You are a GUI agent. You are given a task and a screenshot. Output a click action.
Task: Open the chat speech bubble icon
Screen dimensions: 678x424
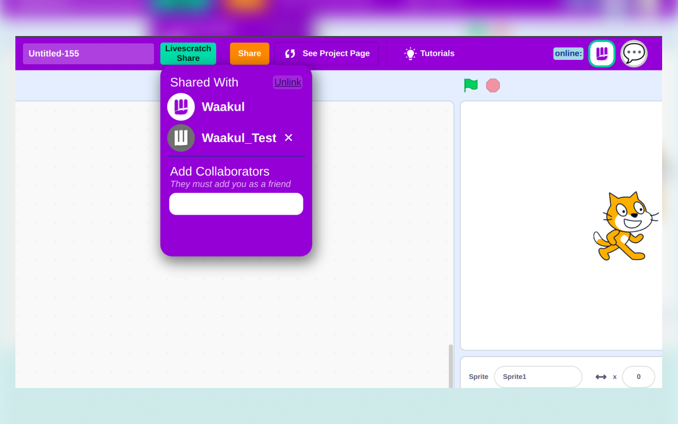coord(634,54)
